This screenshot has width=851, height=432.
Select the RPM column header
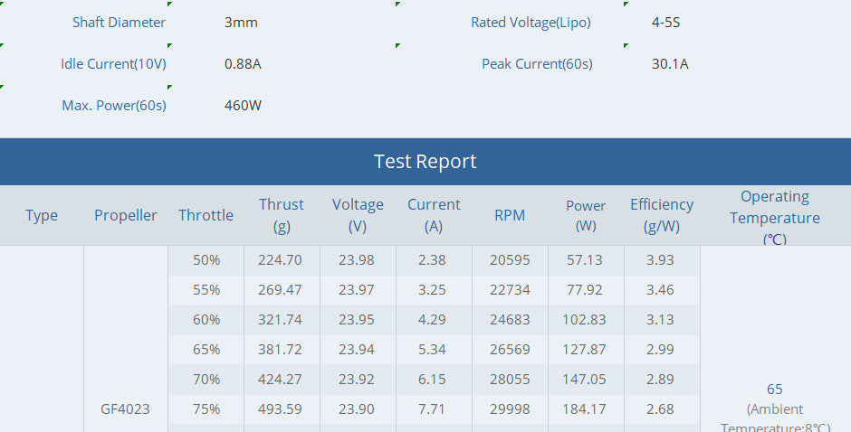(x=510, y=215)
